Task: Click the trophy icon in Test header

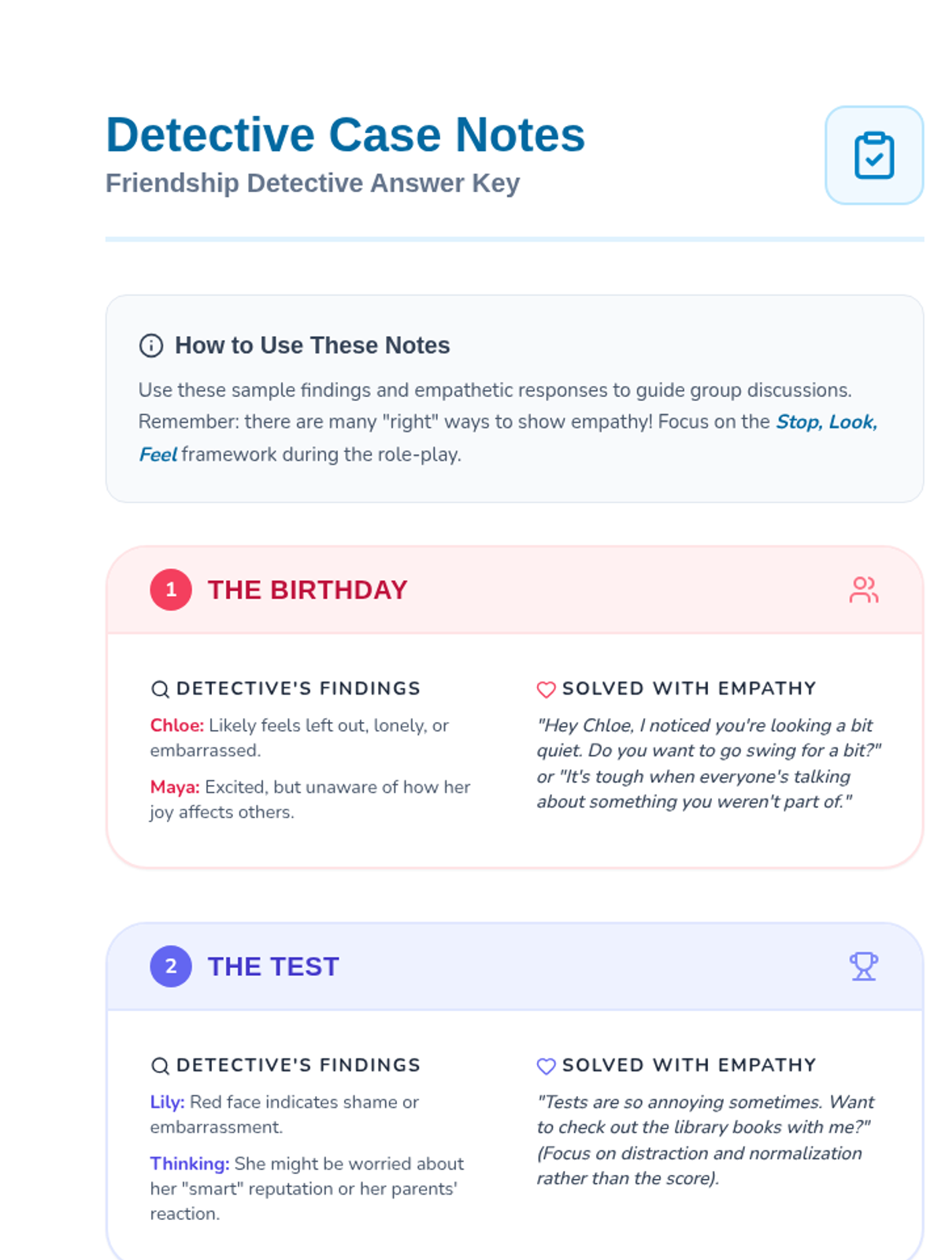Action: [863, 966]
